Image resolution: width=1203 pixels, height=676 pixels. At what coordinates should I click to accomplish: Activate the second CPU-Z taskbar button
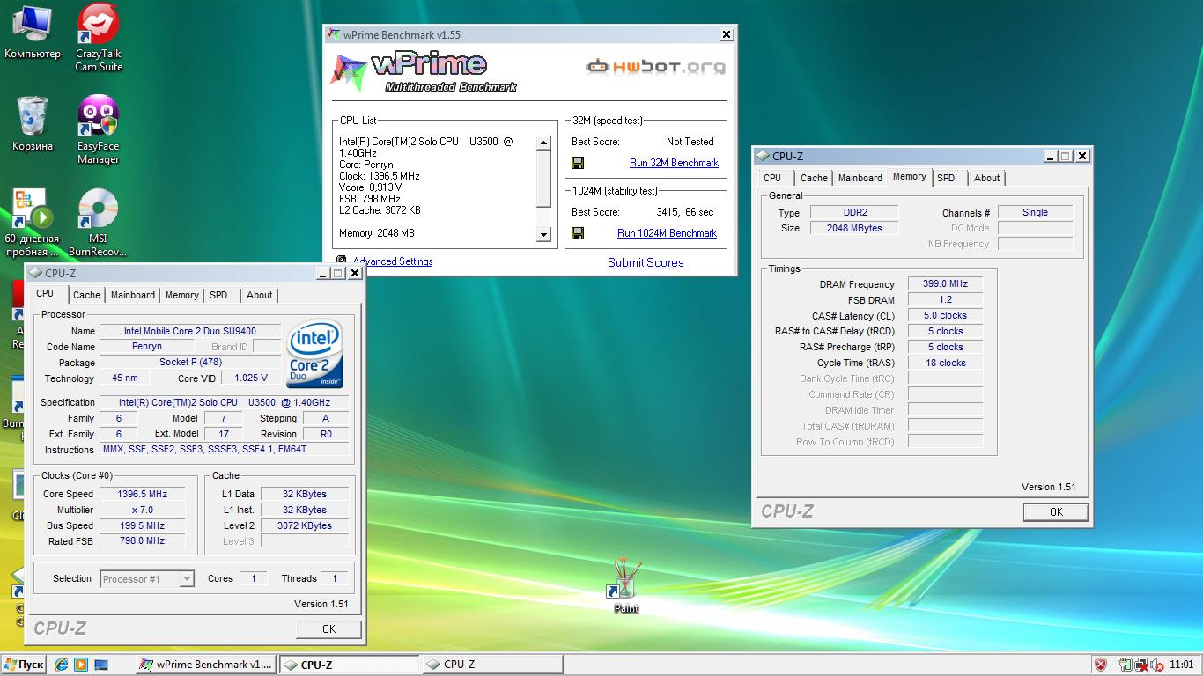click(491, 665)
